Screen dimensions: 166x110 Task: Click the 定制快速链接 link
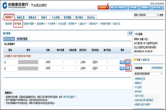pos(157,68)
